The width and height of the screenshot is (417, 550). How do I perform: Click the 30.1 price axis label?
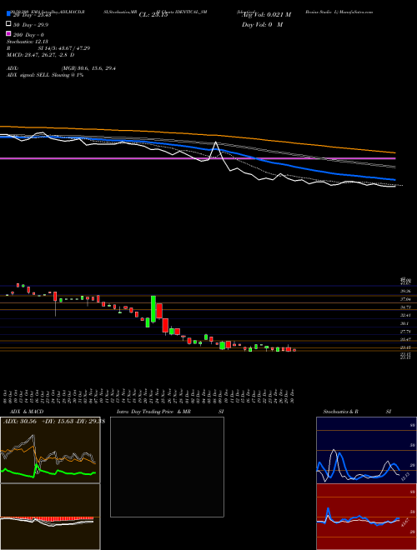point(405,323)
